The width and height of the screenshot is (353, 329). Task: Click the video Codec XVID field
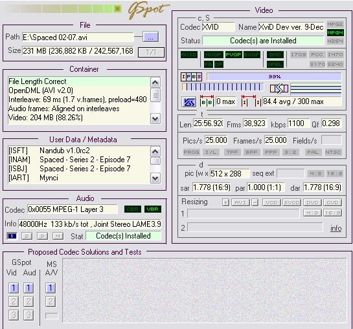pyautogui.click(x=218, y=27)
